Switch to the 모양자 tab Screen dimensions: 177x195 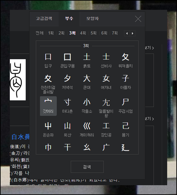tap(93, 19)
